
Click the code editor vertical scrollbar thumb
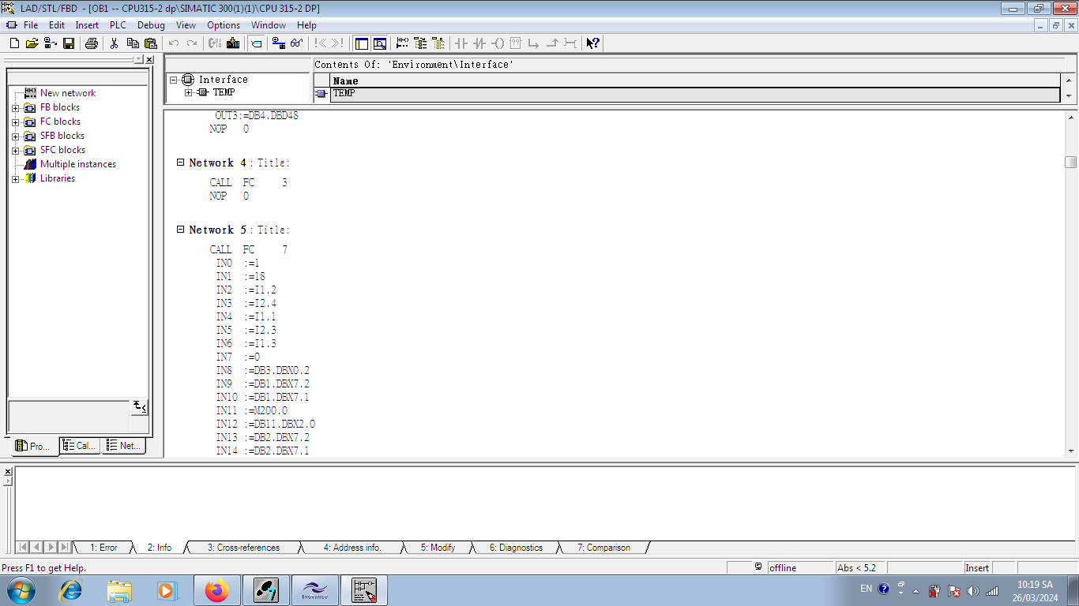1070,162
